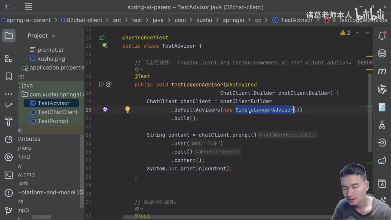The image size is (391, 220).
Task: Select the platform-and-model module in Project tree
Action: [x=51, y=193]
